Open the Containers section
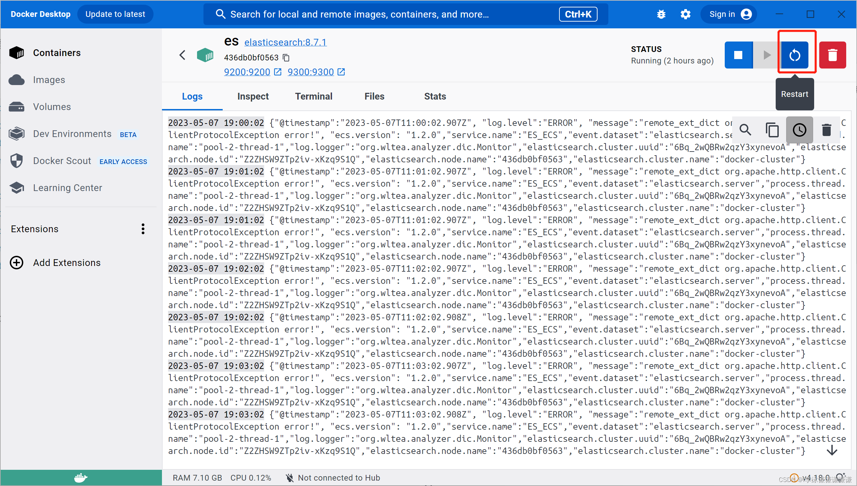857x486 pixels. (57, 53)
